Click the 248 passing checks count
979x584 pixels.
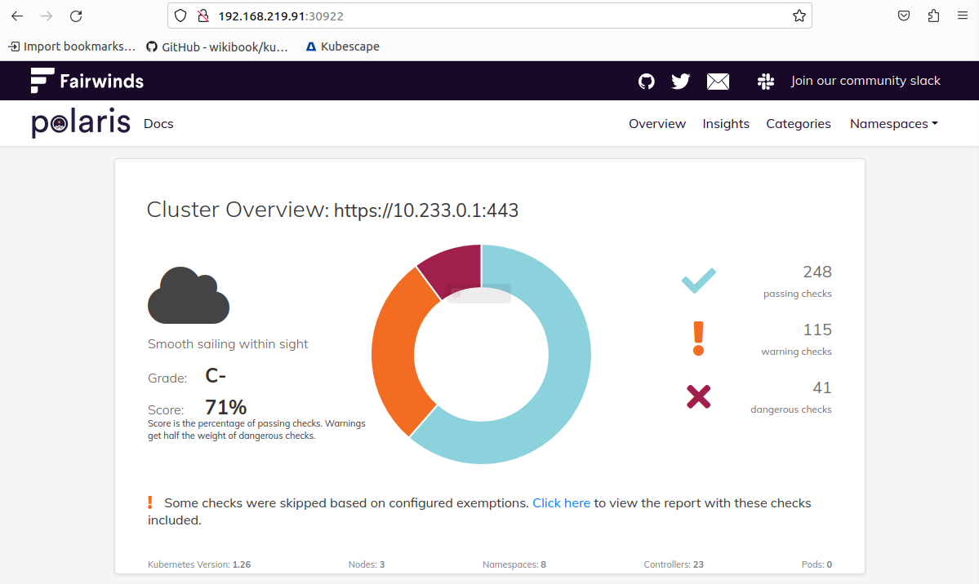[817, 272]
